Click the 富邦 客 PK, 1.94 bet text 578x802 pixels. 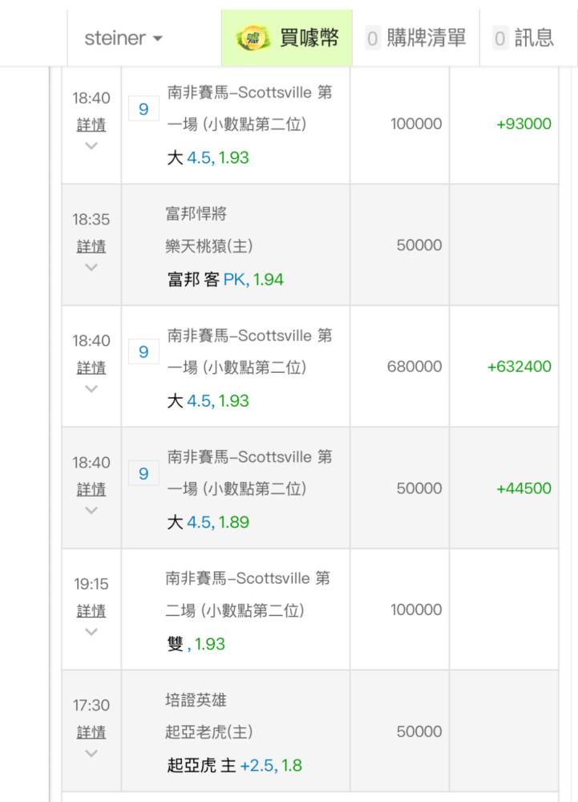tap(225, 280)
